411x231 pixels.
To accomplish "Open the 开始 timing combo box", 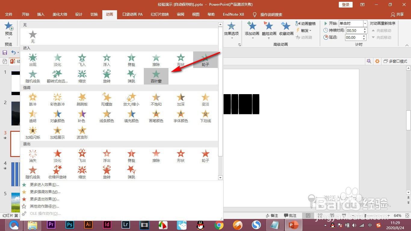I will (x=353, y=23).
